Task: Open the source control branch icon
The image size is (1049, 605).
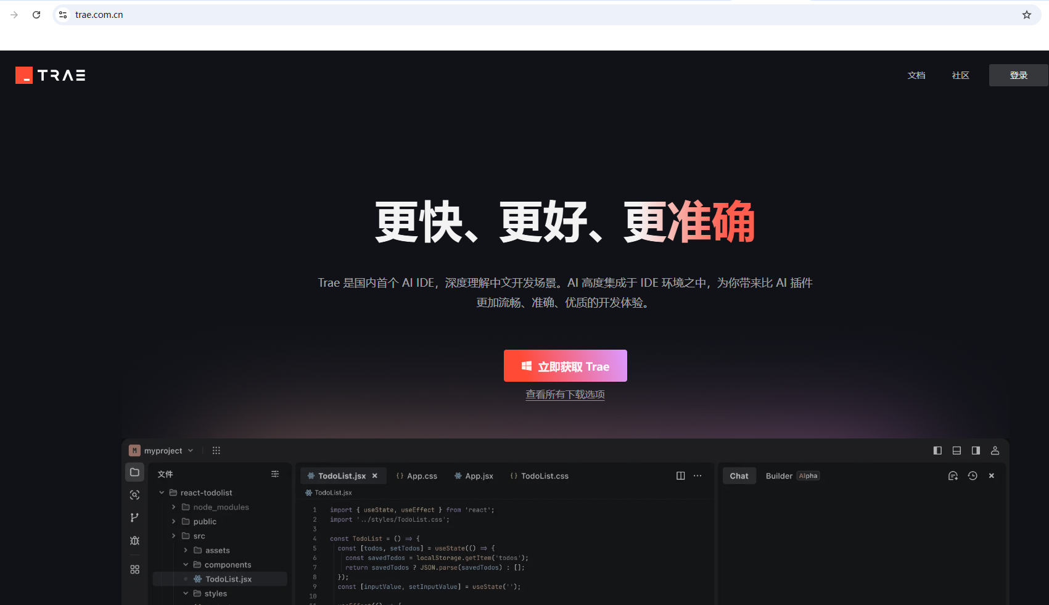Action: 134,517
